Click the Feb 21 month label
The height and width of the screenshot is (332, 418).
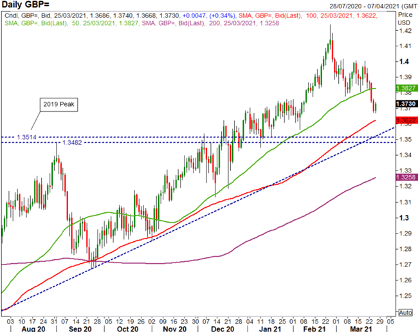click(x=314, y=329)
